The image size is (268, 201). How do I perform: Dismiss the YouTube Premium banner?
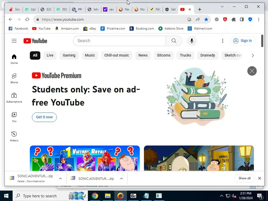point(252,71)
